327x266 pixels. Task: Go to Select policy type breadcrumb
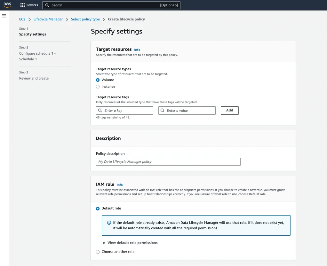(x=85, y=19)
